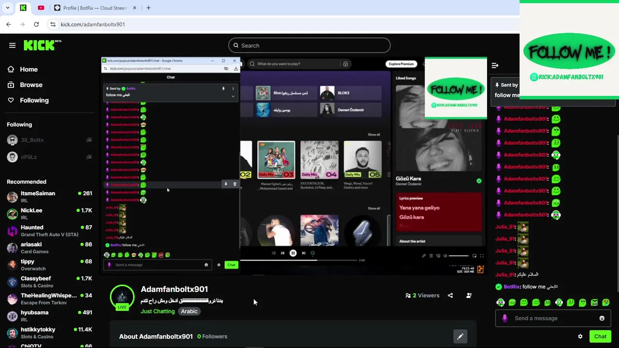This screenshot has width=619, height=348.
Task: Open recommended channel hyubsama
Action: [49, 316]
